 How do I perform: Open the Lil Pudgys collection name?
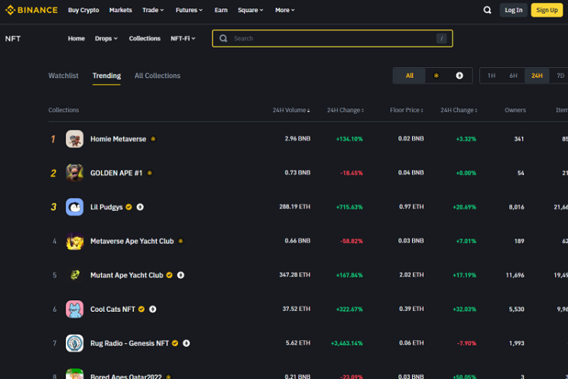(106, 207)
